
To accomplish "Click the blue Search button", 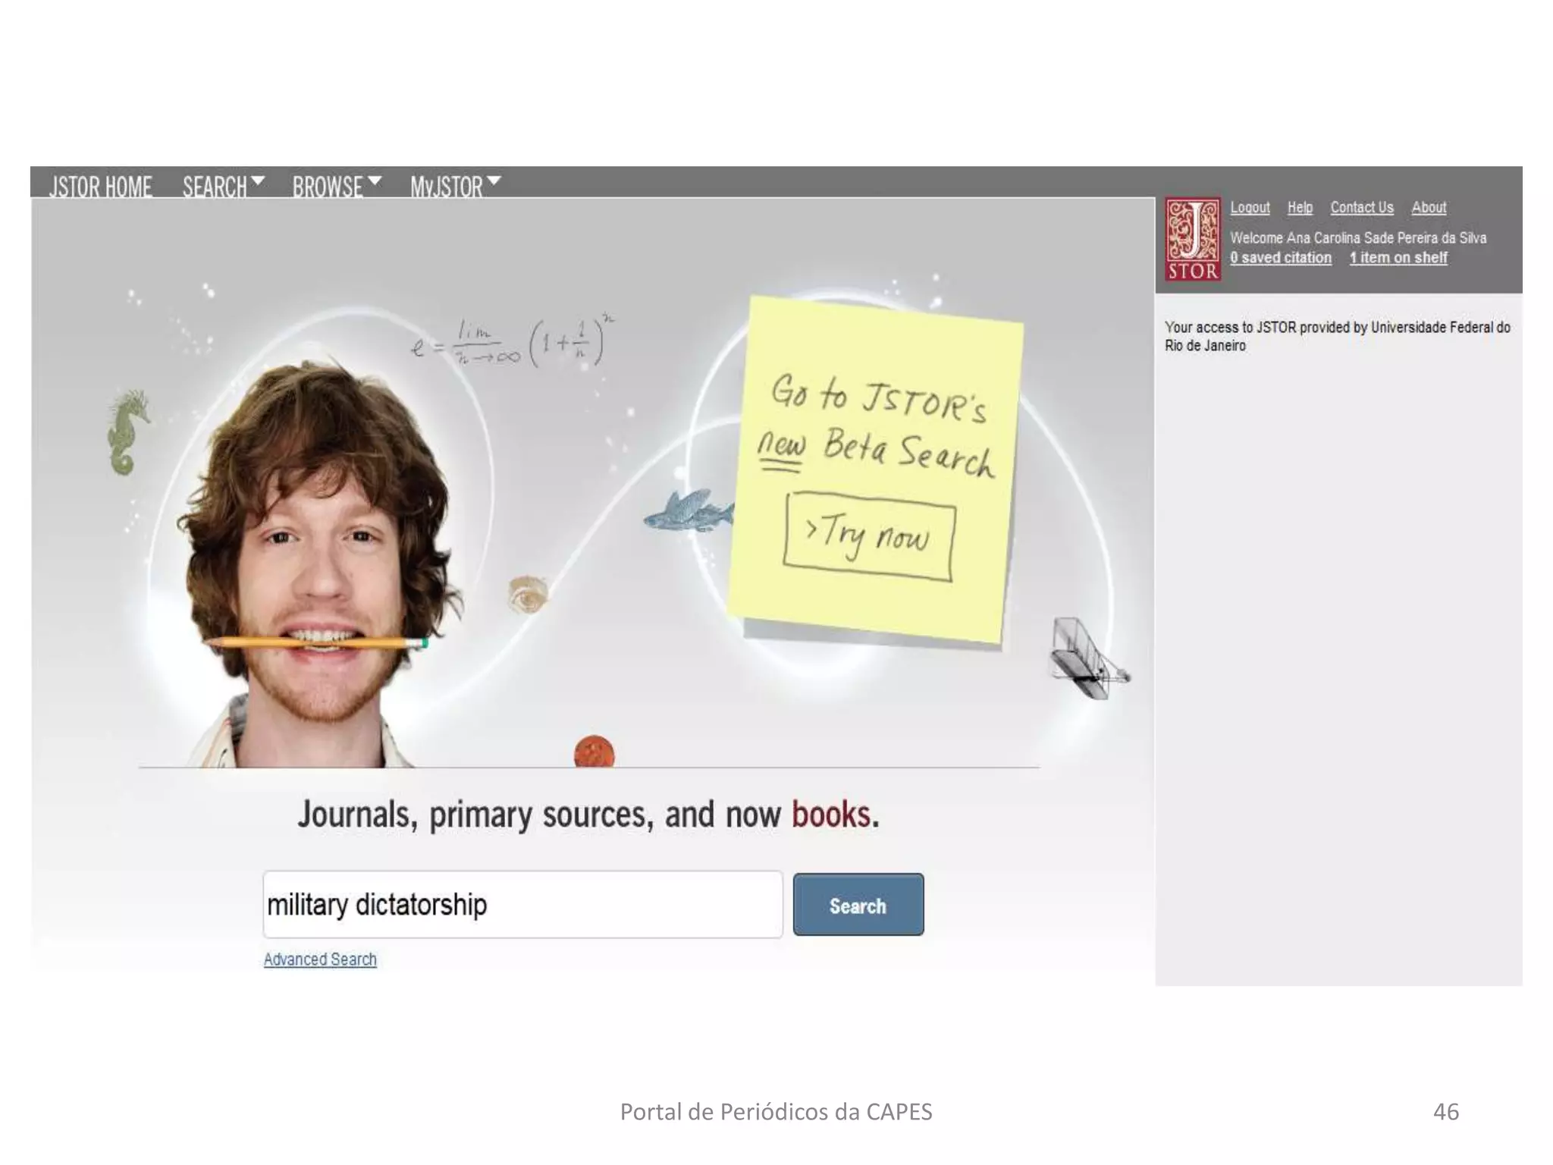I will (x=858, y=905).
